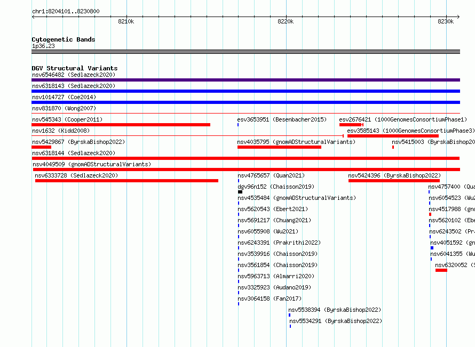Select the blue nsv1014727 variant bar
Screen dimensions: 475x347
pos(246,102)
